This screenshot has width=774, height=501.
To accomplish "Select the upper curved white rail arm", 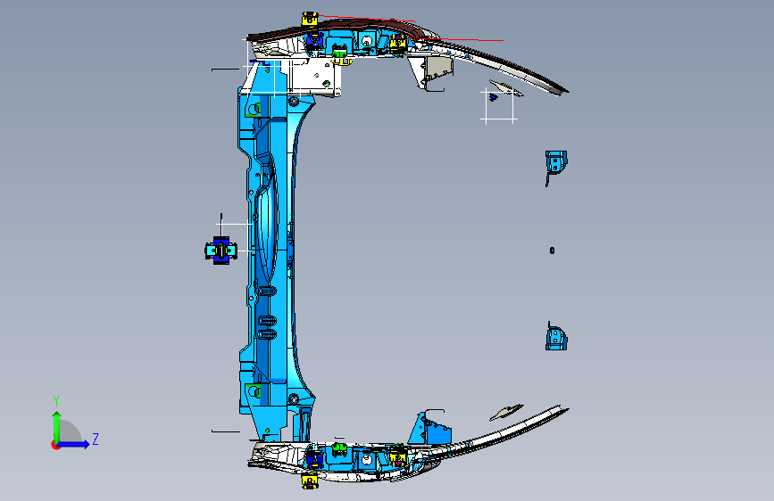I will pos(498,64).
